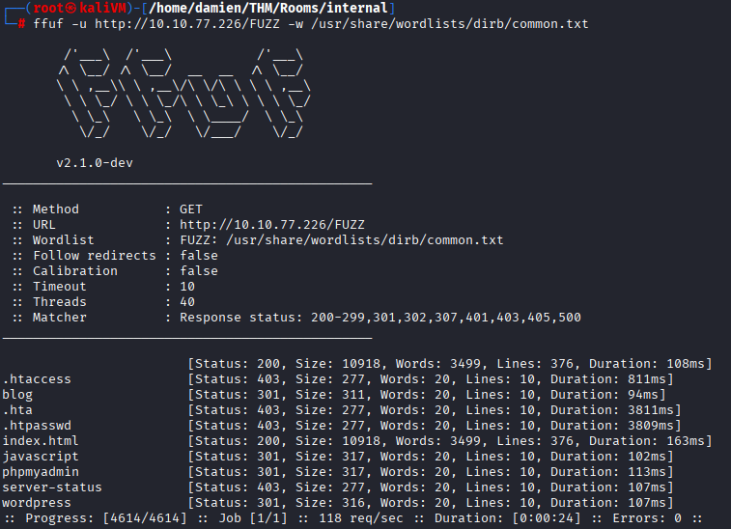Click the common.txt wordlist path in the command
The height and width of the screenshot is (529, 731).
pyautogui.click(x=464, y=23)
